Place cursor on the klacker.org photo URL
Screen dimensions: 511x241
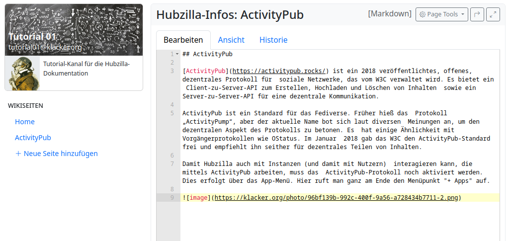336,198
